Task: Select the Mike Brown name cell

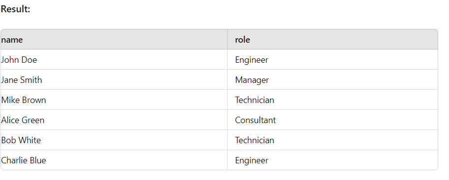Action: pos(114,100)
